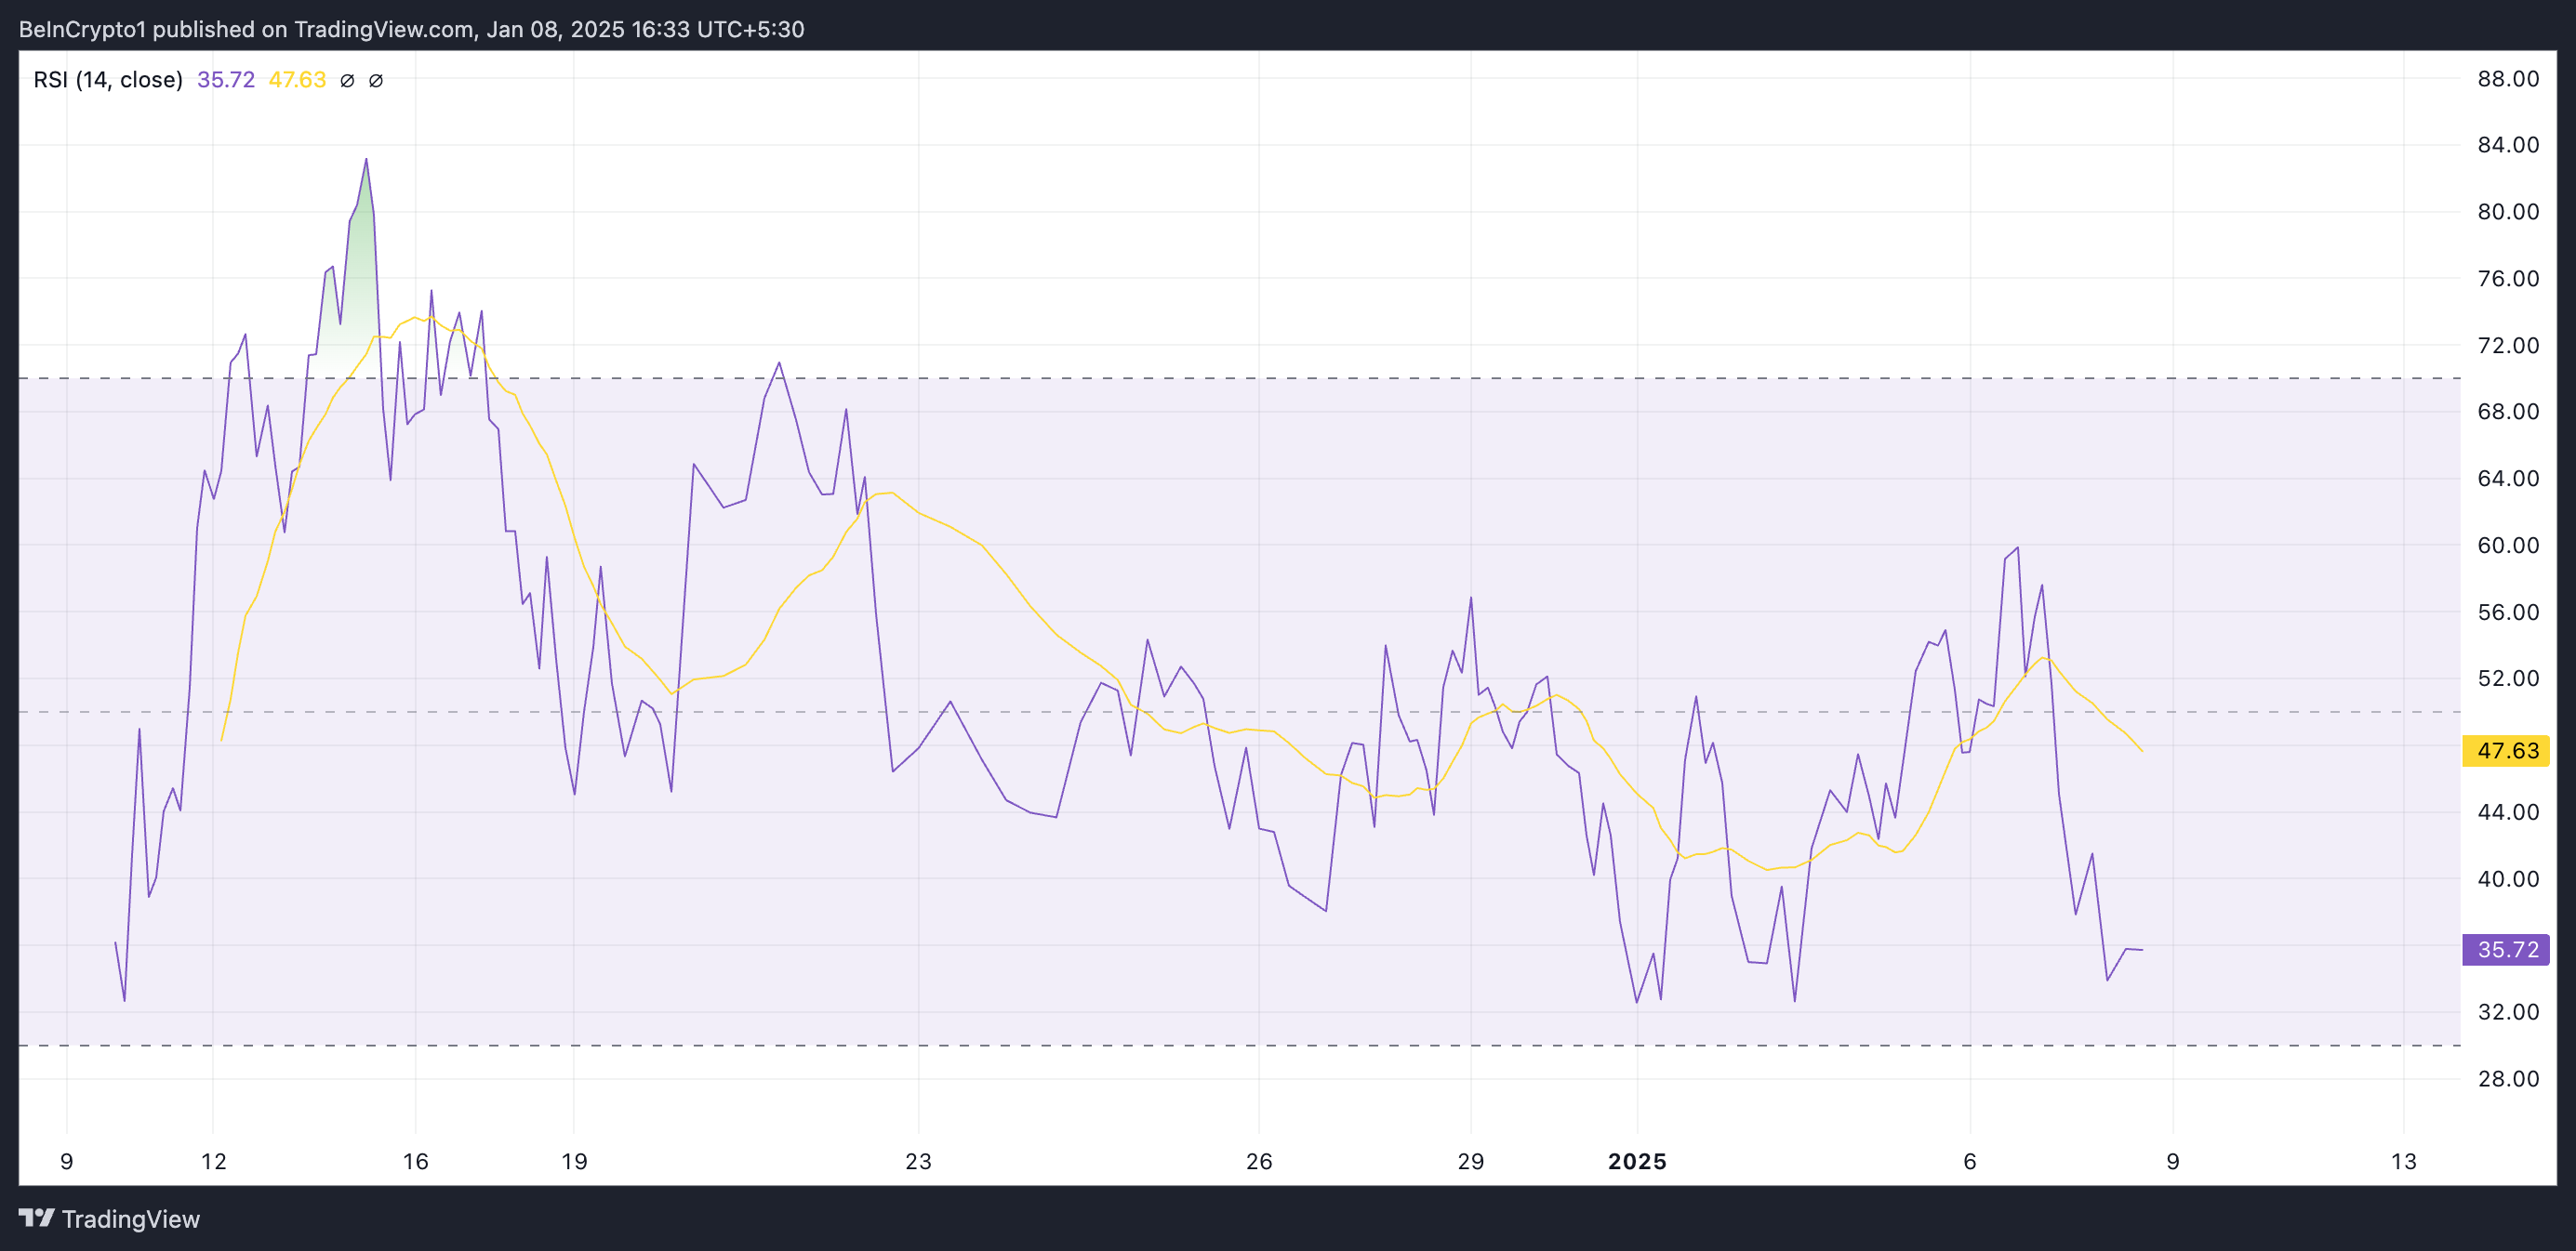Click the purple RSI value 35.72 in legend
This screenshot has width=2576, height=1251.
(226, 80)
